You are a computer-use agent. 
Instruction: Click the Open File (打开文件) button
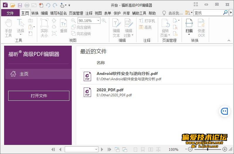[x=39, y=96]
